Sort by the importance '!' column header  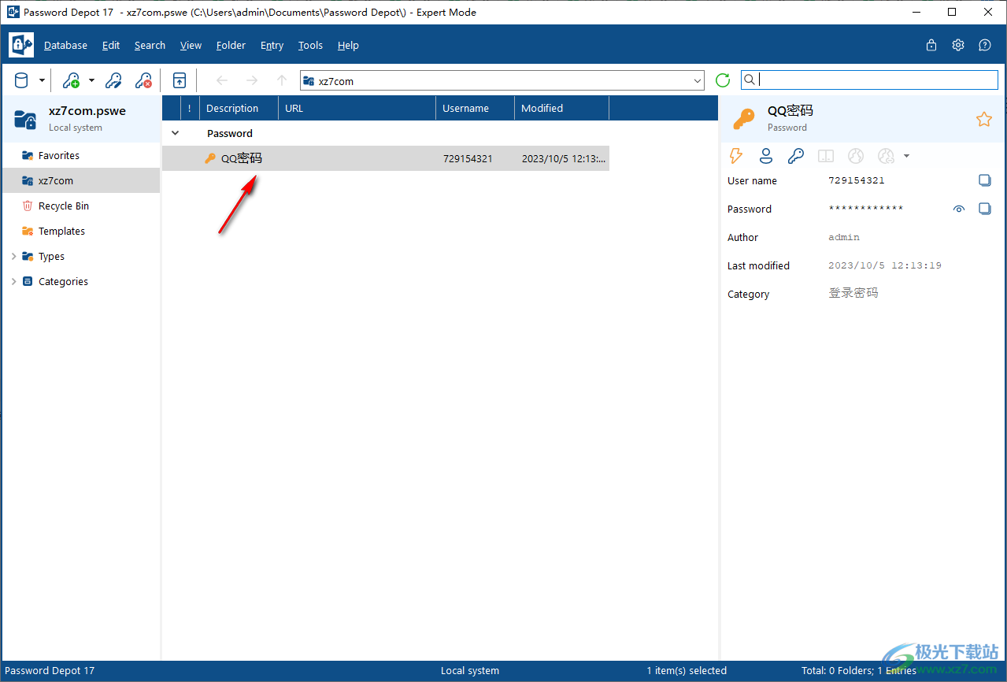[190, 108]
